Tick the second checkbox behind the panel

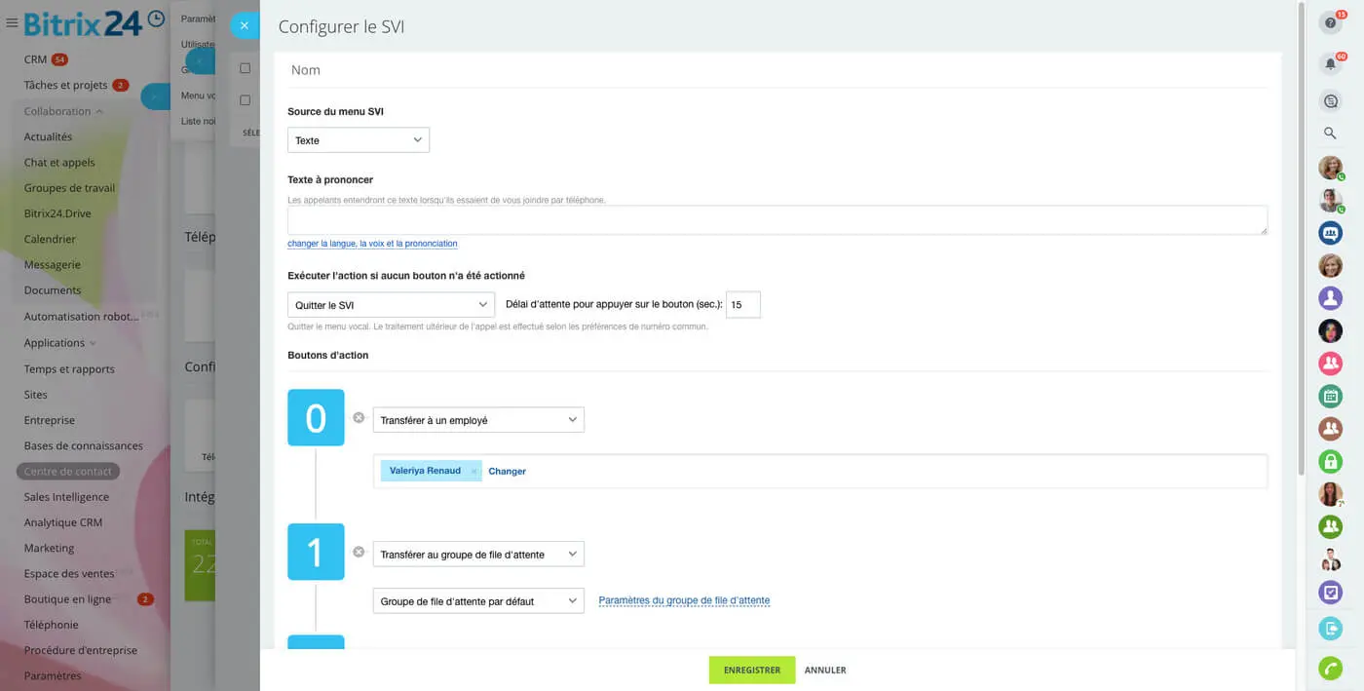[x=245, y=100]
